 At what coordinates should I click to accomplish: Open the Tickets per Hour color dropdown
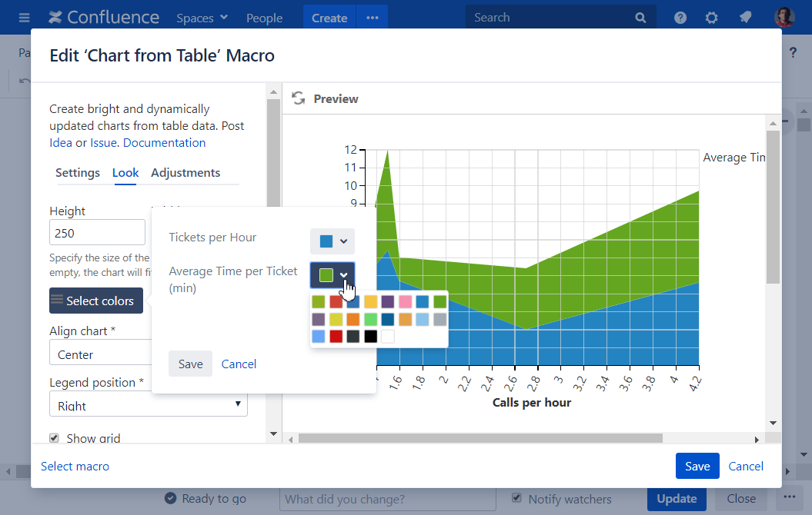pos(332,241)
